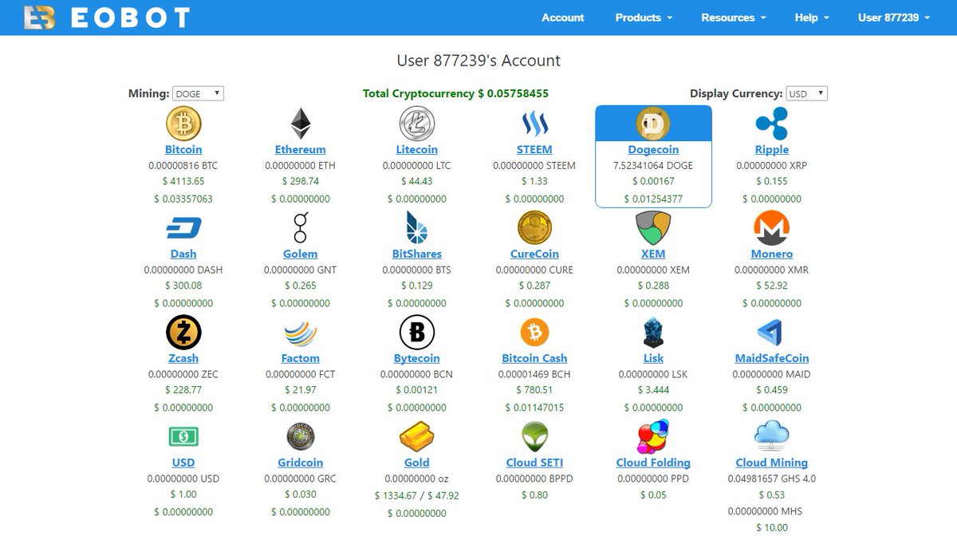Open the Mining currency dropdown
957x536 pixels.
pos(197,93)
